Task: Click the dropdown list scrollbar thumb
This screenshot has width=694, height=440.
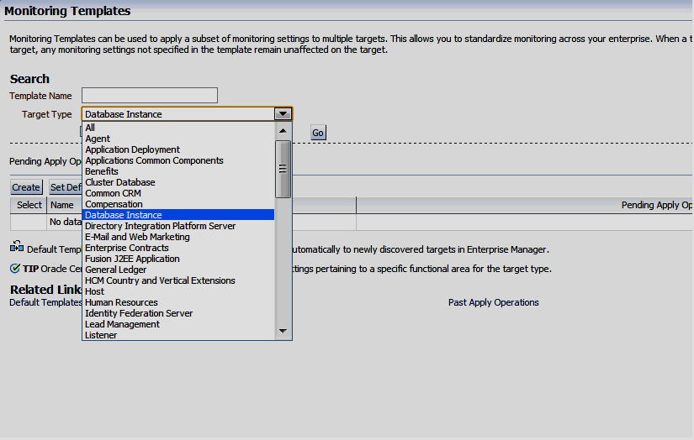Action: click(283, 169)
